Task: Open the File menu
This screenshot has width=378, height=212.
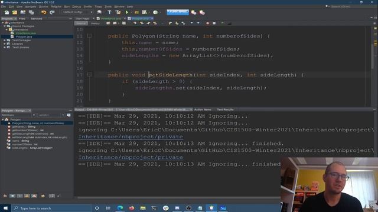Action: [x=4, y=6]
